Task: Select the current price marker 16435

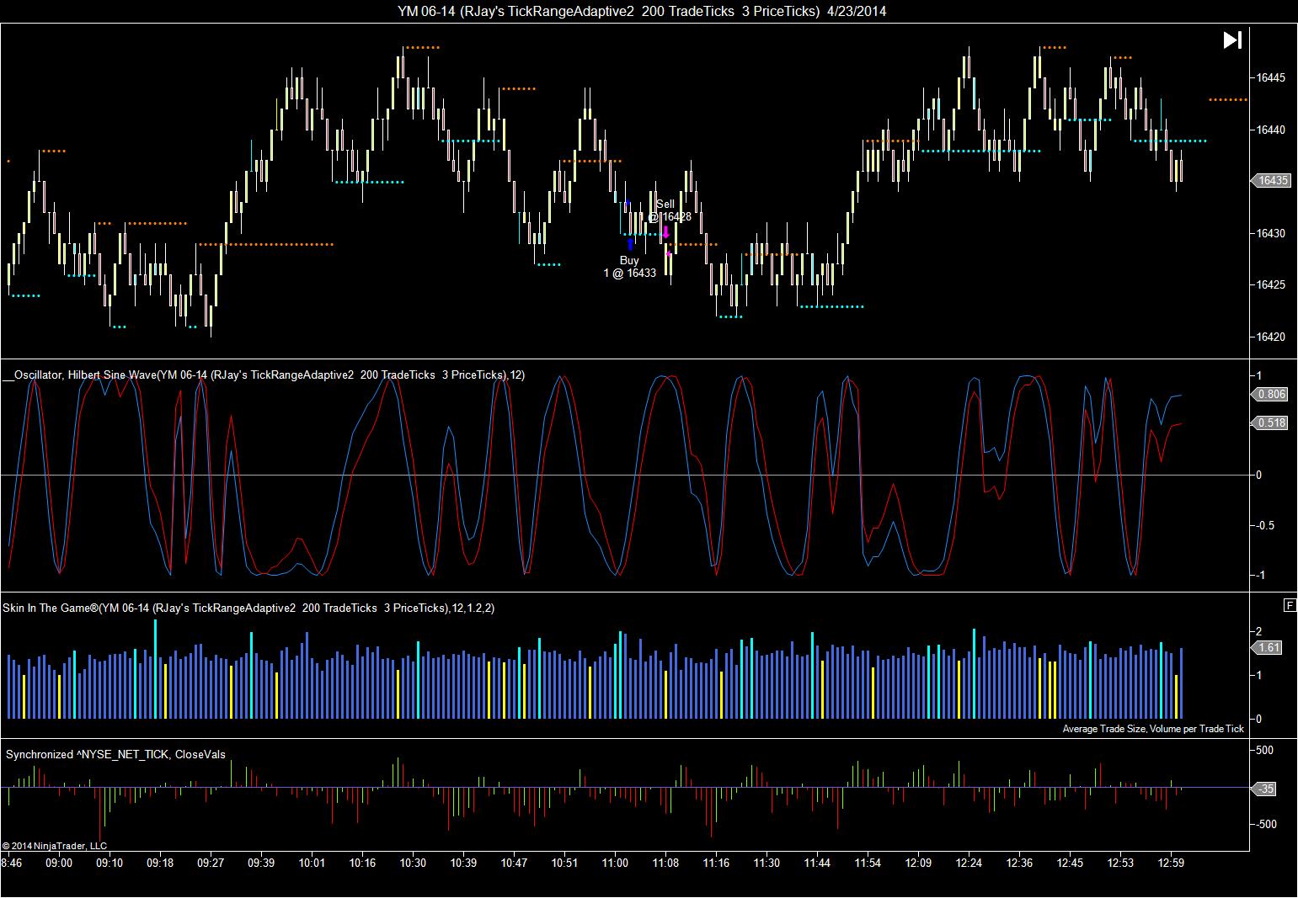Action: coord(1270,181)
